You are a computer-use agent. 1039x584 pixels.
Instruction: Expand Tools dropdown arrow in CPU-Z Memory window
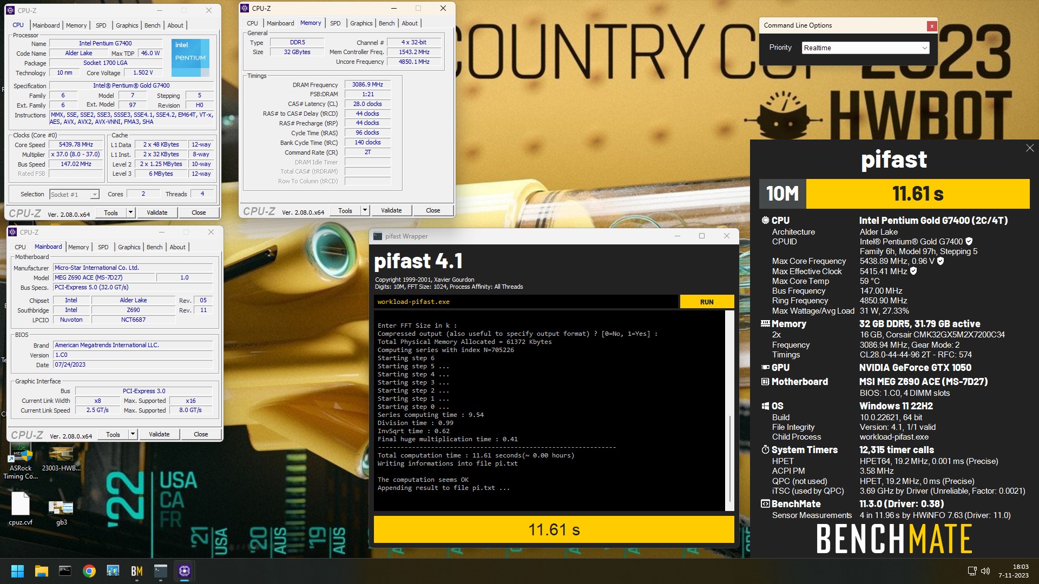(x=365, y=210)
